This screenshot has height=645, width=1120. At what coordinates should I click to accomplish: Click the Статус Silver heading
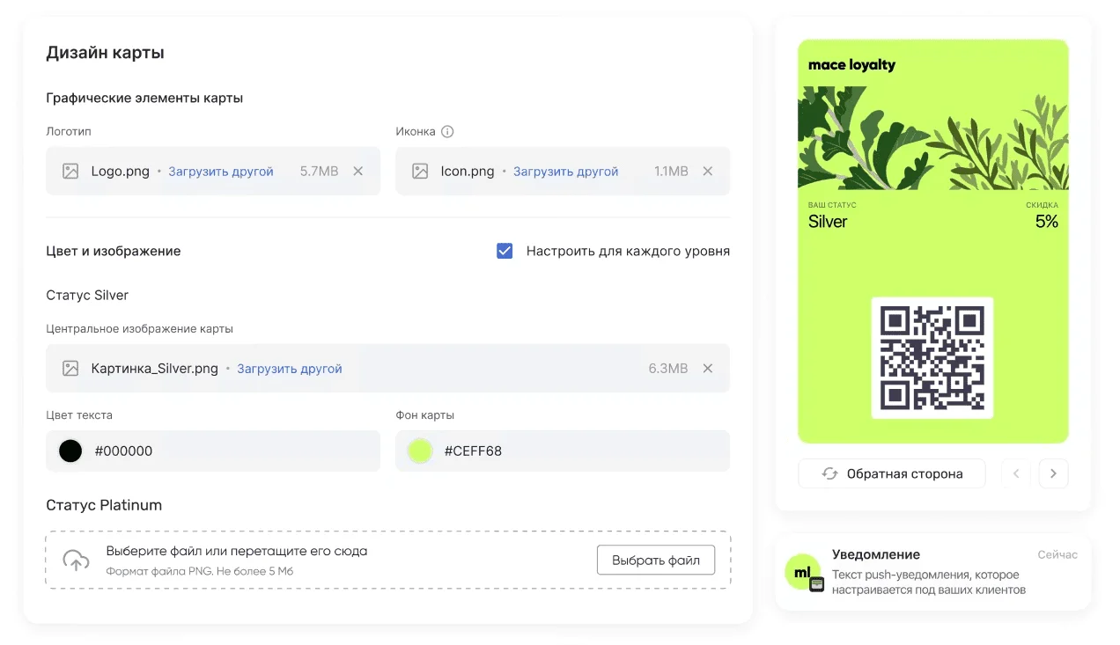[87, 296]
